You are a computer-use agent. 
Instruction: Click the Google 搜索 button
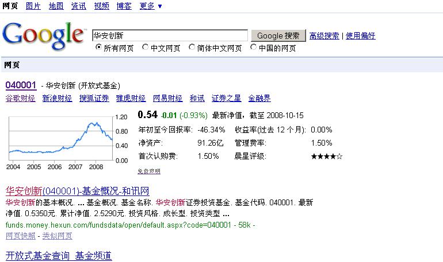pyautogui.click(x=278, y=36)
